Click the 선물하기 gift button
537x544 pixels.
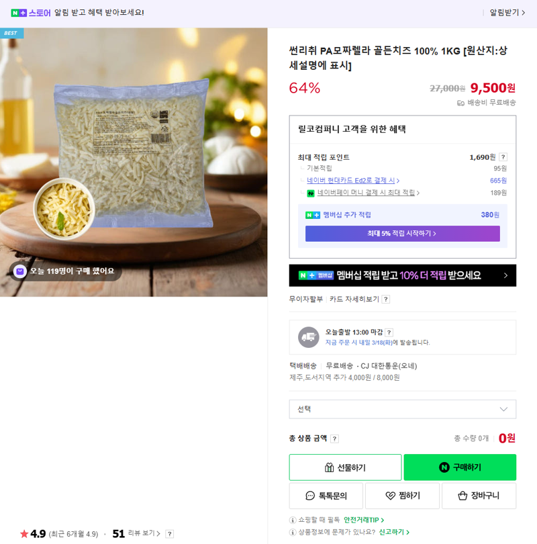345,467
